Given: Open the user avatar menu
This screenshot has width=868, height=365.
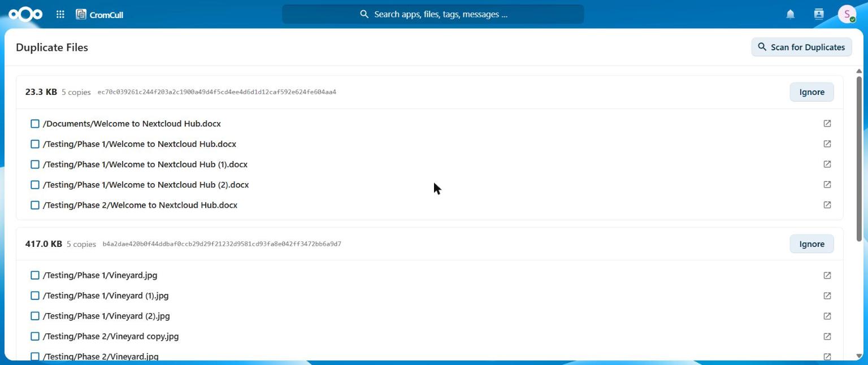Looking at the screenshot, I should point(847,14).
